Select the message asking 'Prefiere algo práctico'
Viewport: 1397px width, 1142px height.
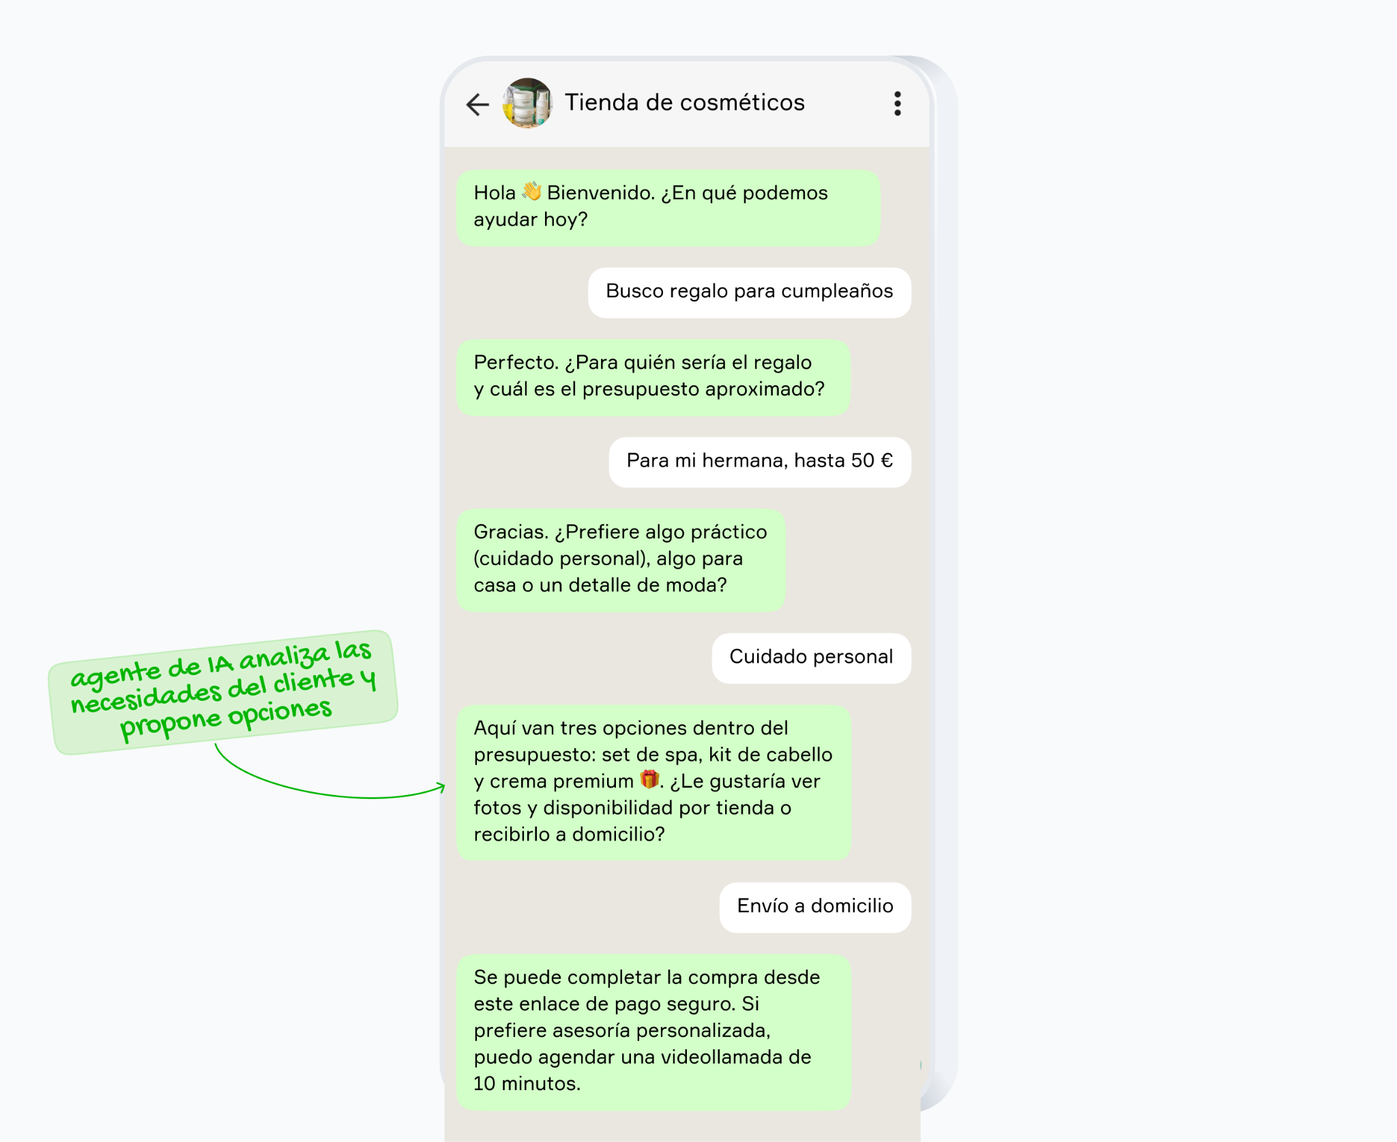click(x=621, y=559)
